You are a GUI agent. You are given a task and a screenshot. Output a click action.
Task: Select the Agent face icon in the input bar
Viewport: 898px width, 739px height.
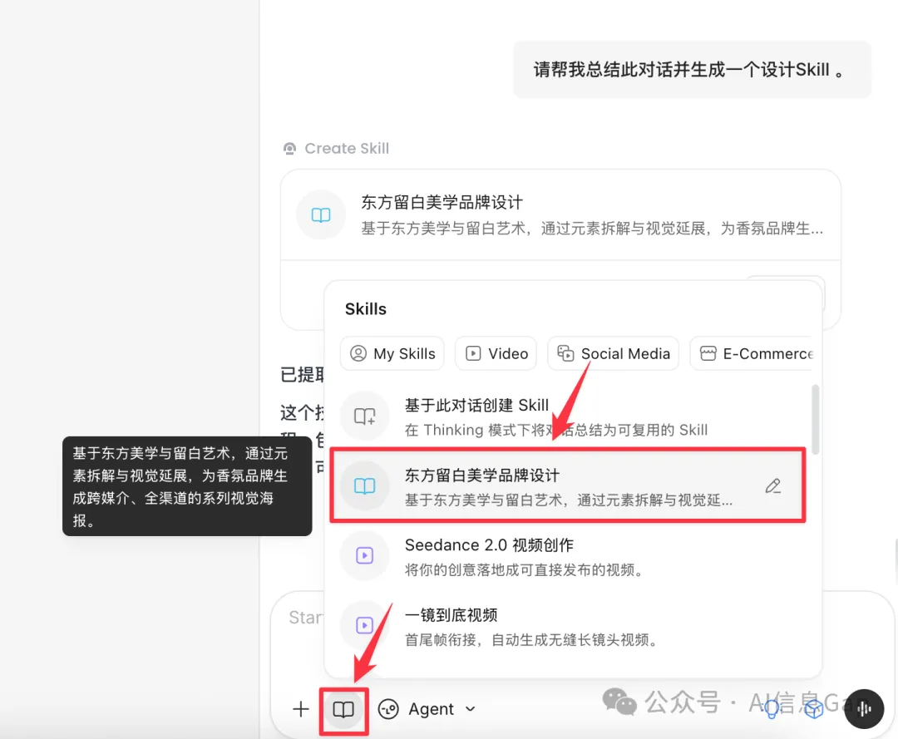tap(387, 709)
